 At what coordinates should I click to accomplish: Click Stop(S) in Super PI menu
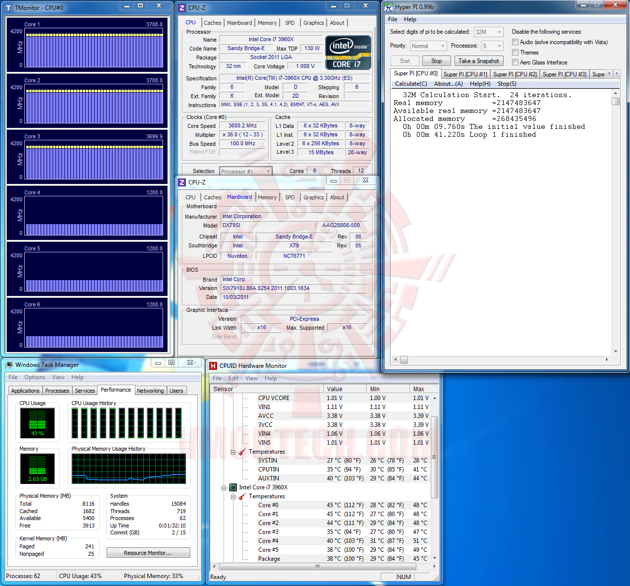507,84
